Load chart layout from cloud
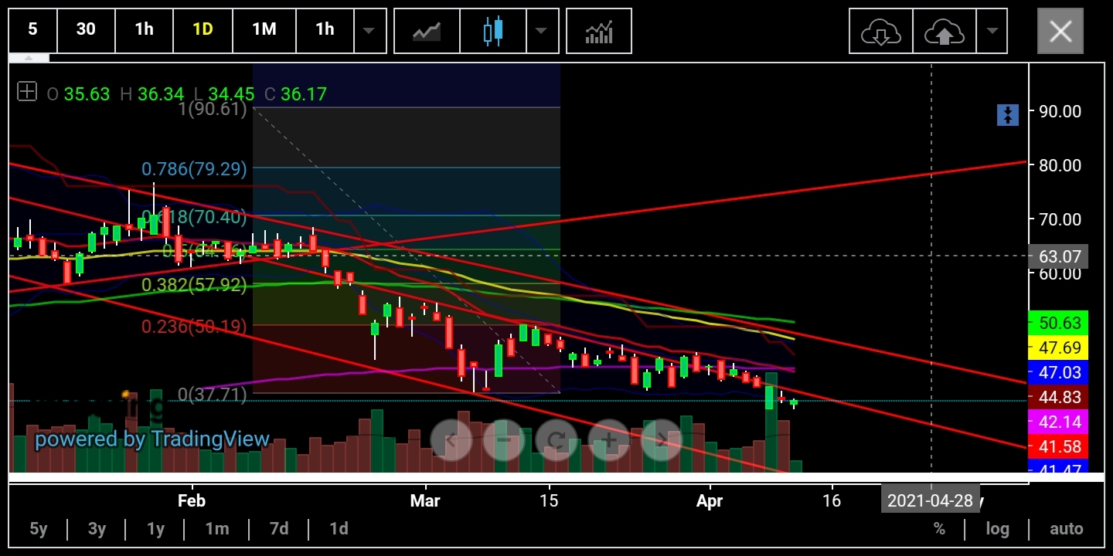The width and height of the screenshot is (1113, 556). click(x=881, y=31)
